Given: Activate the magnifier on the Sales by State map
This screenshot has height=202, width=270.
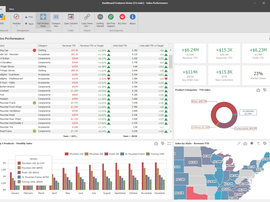Looking at the screenshot, I should pos(239,143).
